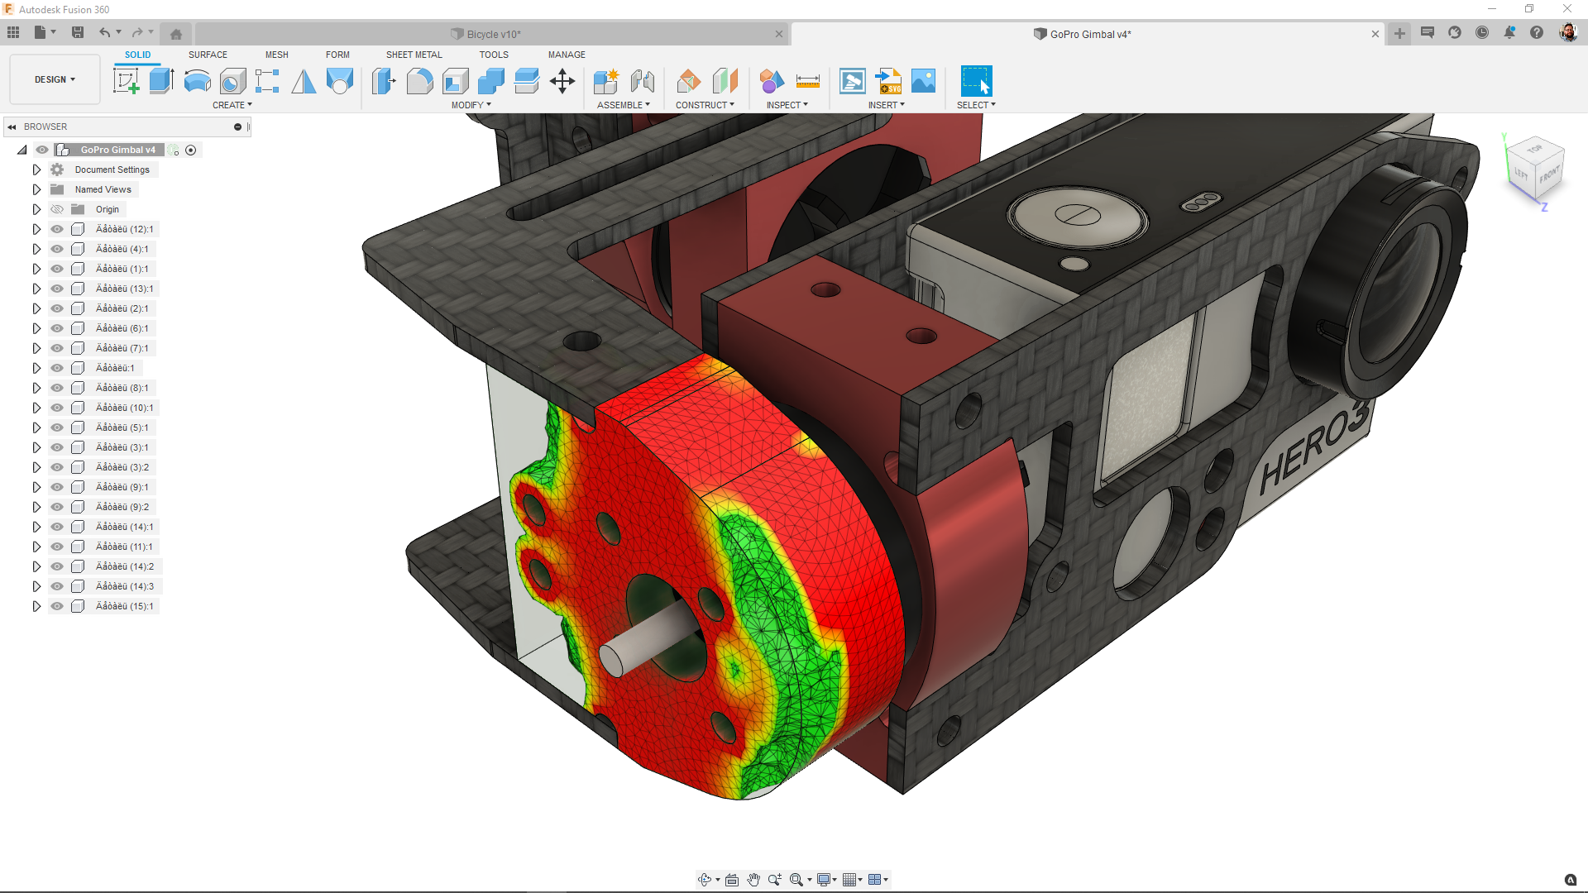Open the CONSTRUCT menu
The image size is (1588, 893).
pos(705,105)
